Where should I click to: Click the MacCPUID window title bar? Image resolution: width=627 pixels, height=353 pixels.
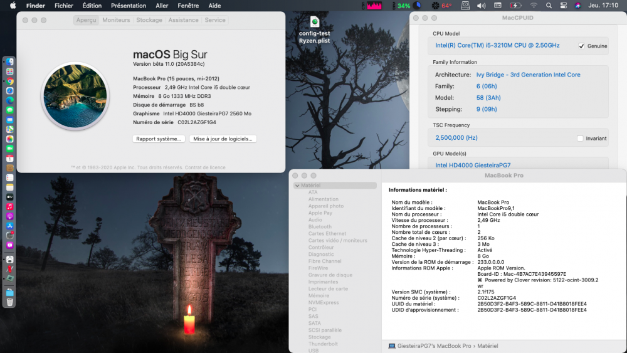(x=517, y=18)
